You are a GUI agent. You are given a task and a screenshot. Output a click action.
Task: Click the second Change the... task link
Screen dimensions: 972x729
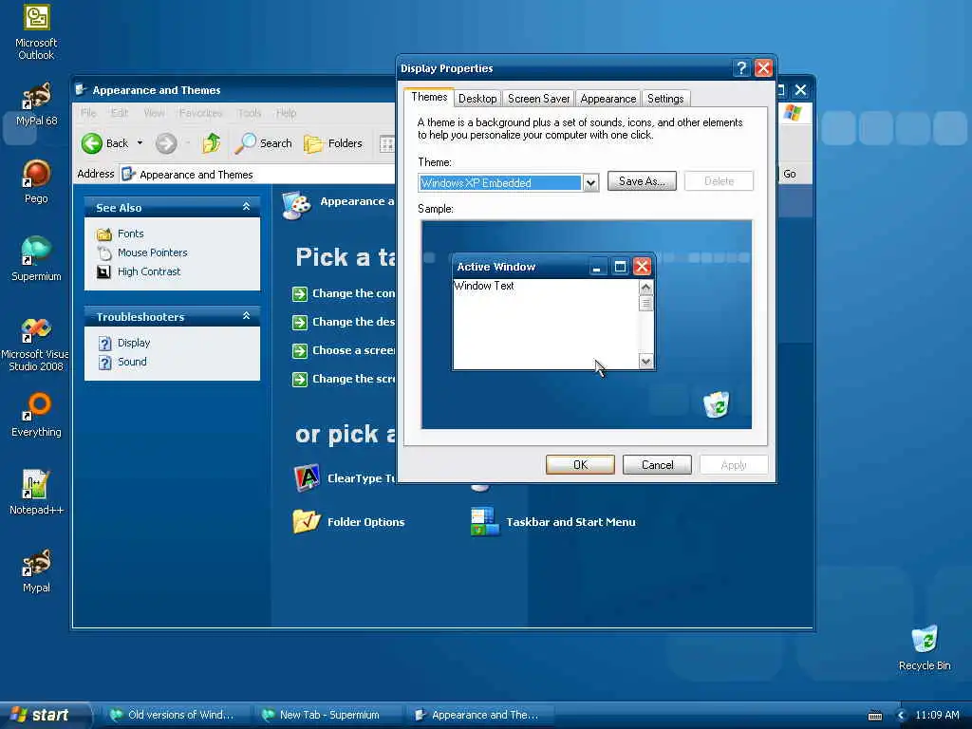pyautogui.click(x=353, y=322)
